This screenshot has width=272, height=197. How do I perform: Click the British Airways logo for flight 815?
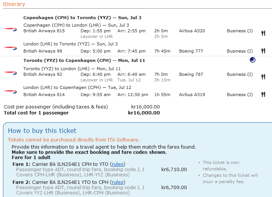[x=10, y=29]
